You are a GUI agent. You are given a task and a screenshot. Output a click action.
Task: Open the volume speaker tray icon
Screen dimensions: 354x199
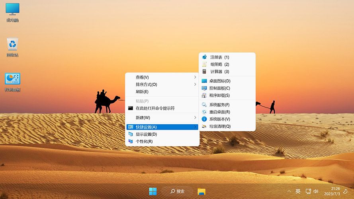point(316,191)
